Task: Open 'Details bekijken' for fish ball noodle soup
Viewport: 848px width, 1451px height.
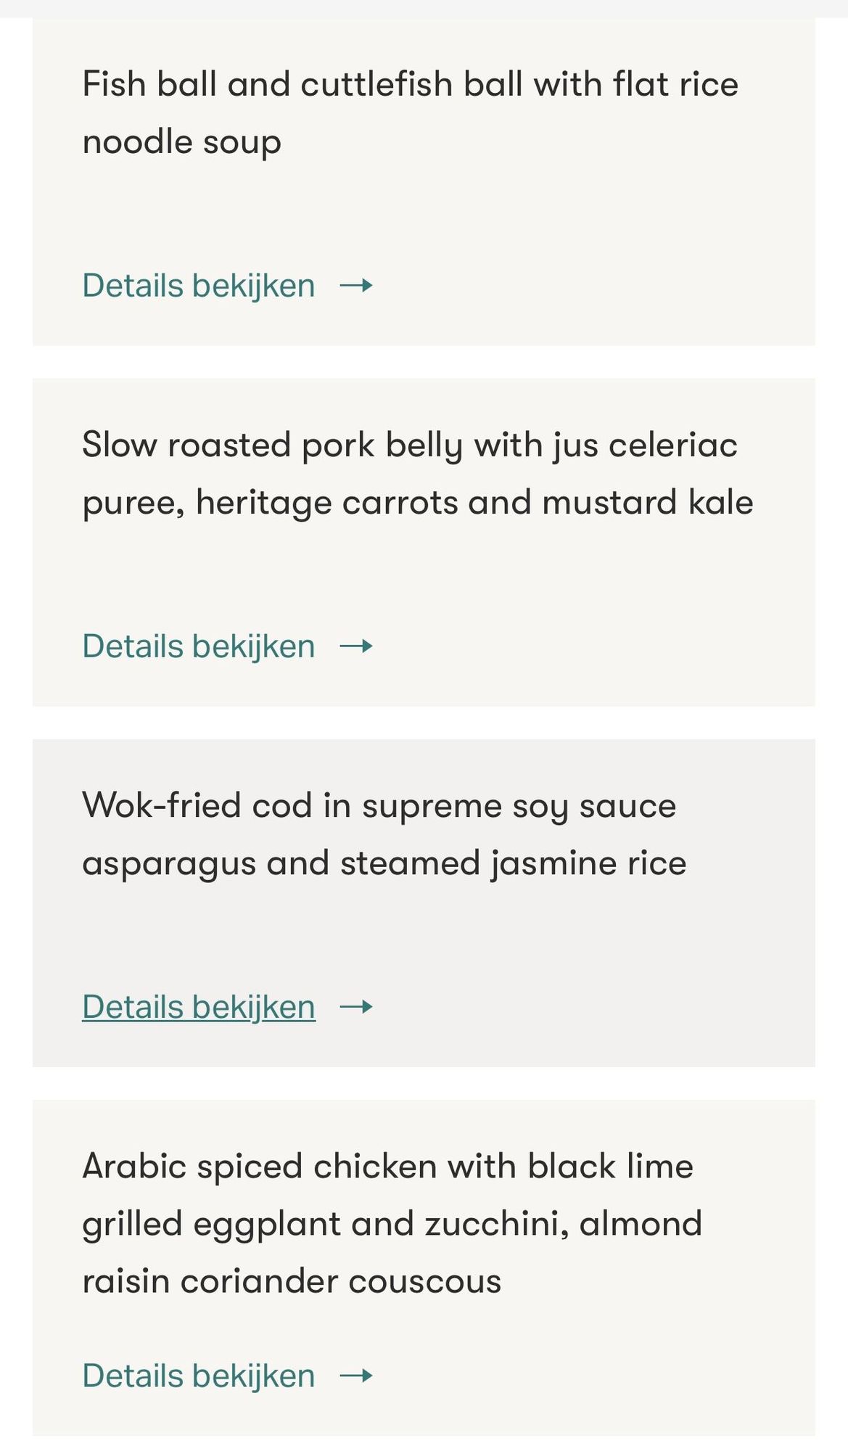Action: pos(199,286)
